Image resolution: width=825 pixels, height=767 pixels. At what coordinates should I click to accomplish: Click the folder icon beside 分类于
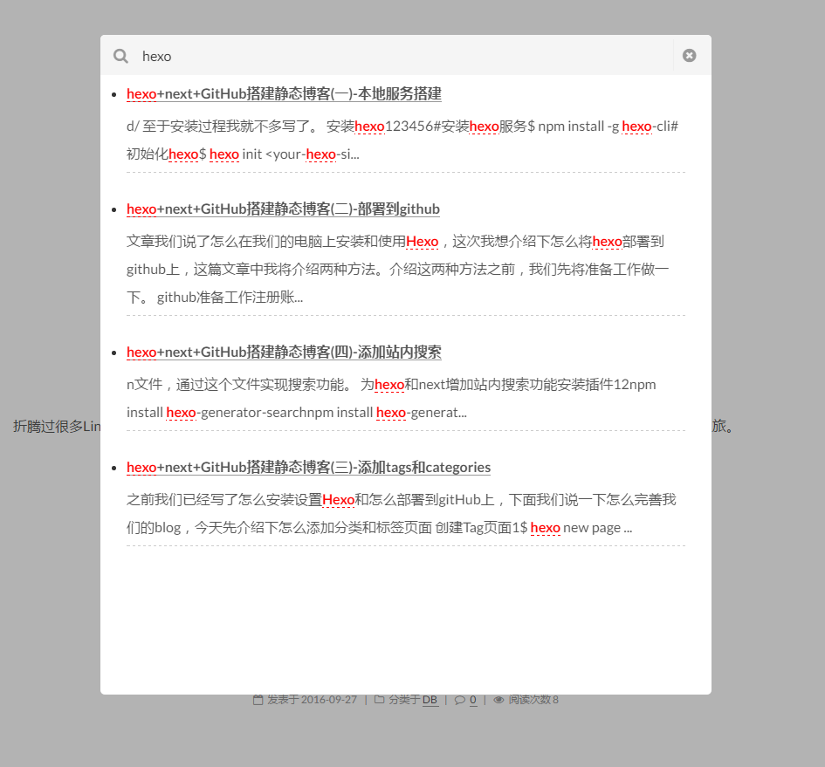coord(379,700)
